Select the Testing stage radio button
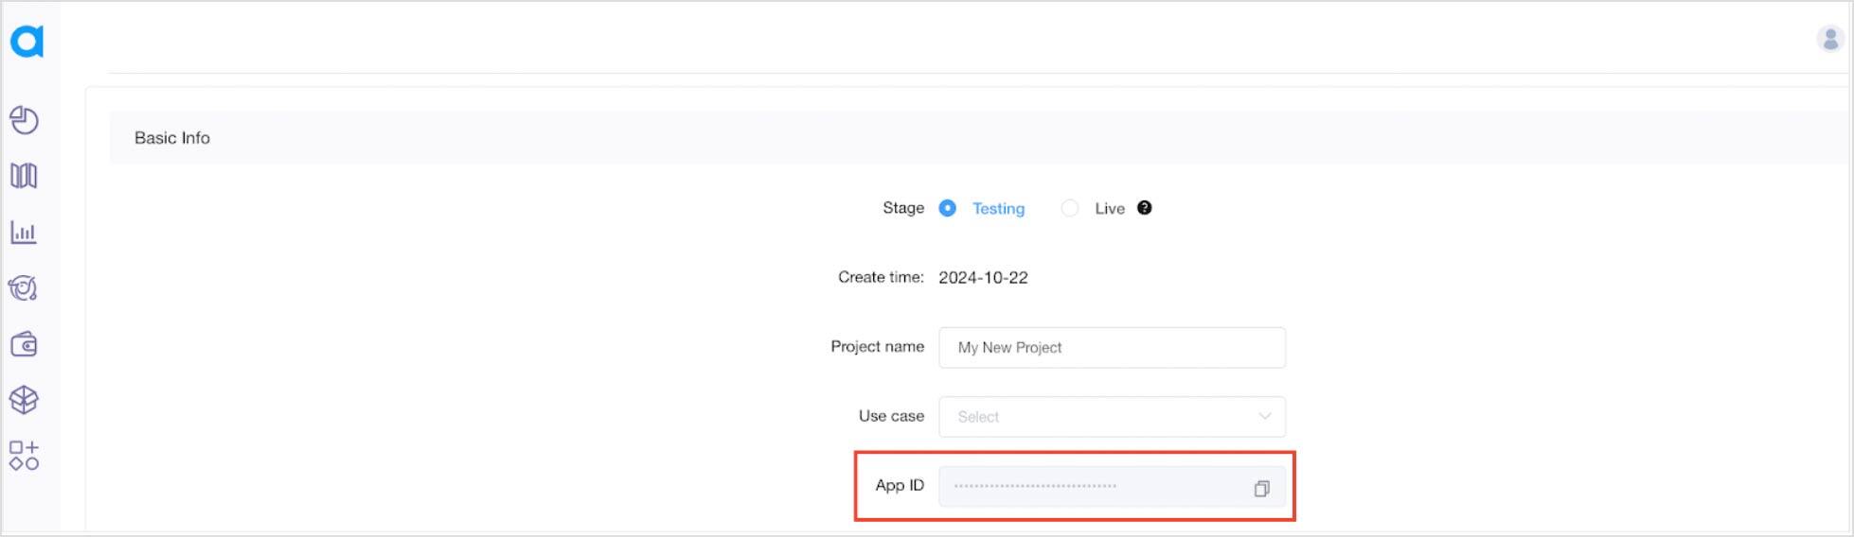The height and width of the screenshot is (537, 1854). (947, 208)
